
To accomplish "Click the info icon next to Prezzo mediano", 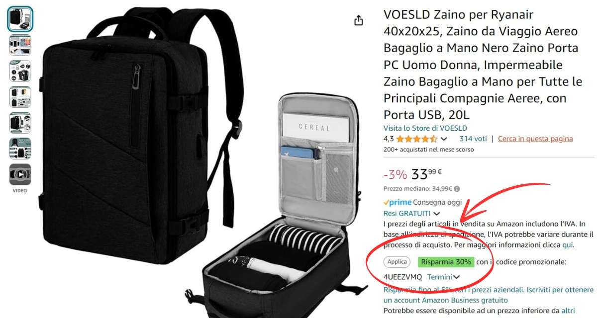I will coord(457,189).
